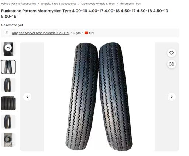Select the single upright tire thumbnail
The height and width of the screenshot is (156, 189).
8,85
